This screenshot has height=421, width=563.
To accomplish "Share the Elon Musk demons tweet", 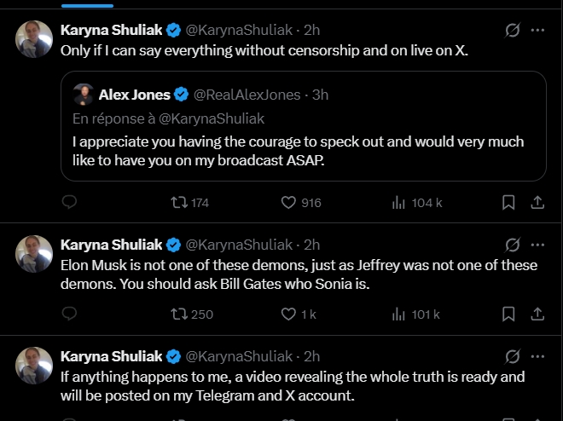I will tap(537, 314).
